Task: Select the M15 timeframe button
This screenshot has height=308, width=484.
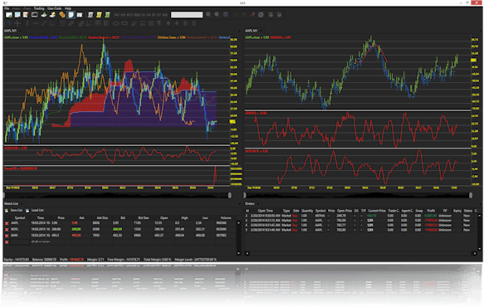Action: click(x=130, y=15)
